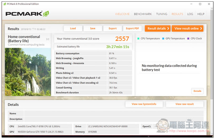Image resolution: width=215 pixels, height=139 pixels.
Task: Click the Casual Gaming row
Action: click(x=93, y=88)
